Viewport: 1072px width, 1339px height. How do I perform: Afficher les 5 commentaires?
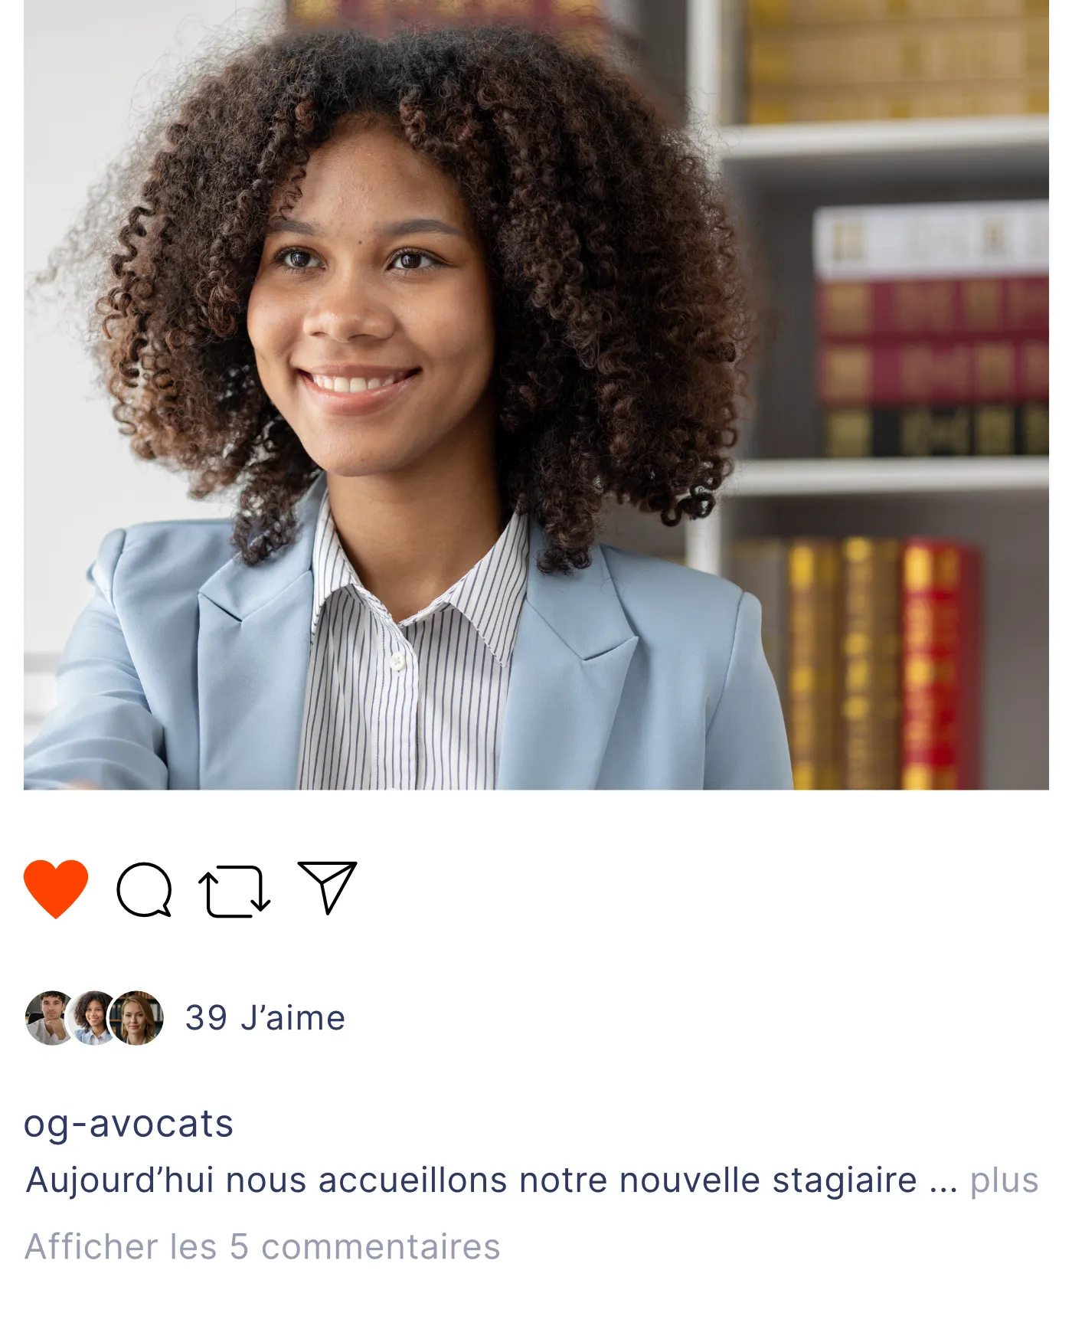(x=263, y=1246)
